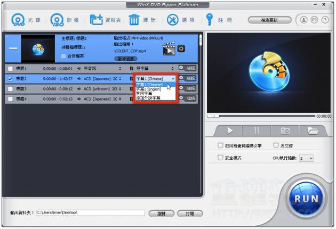Collapse disc info with minus icon
This screenshot has height=229, width=336.
[13, 48]
